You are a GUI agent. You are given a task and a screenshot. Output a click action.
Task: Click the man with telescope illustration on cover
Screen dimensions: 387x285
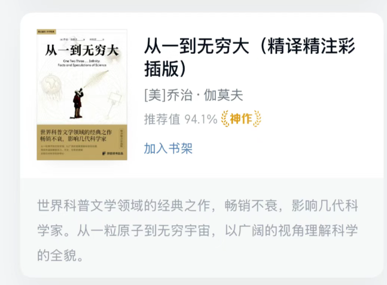pos(78,103)
